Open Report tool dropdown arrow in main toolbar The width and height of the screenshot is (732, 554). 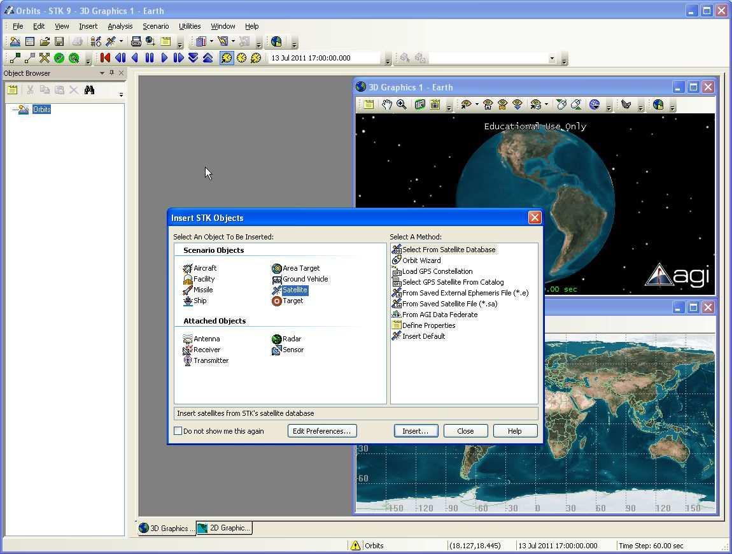coord(211,41)
